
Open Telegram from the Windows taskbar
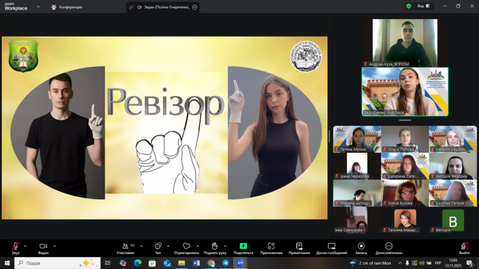(x=225, y=263)
